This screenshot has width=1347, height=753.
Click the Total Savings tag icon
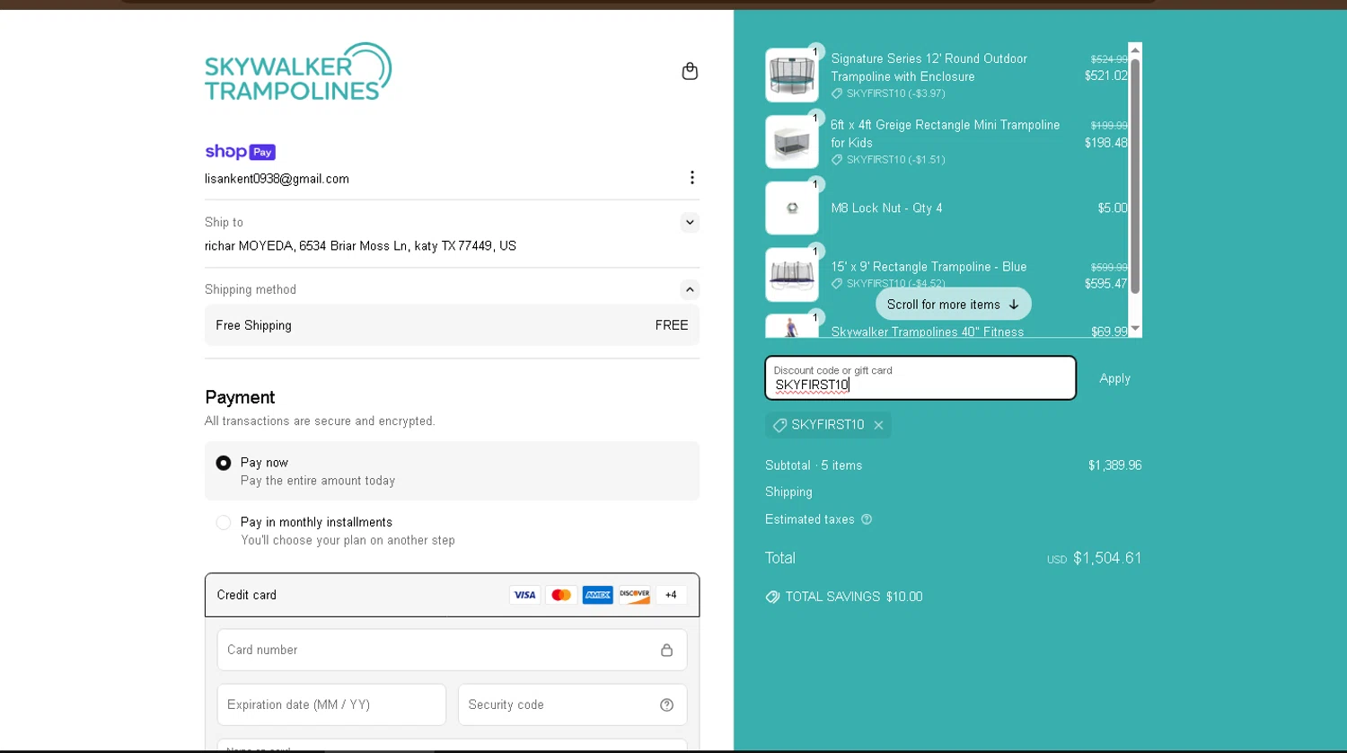point(772,597)
